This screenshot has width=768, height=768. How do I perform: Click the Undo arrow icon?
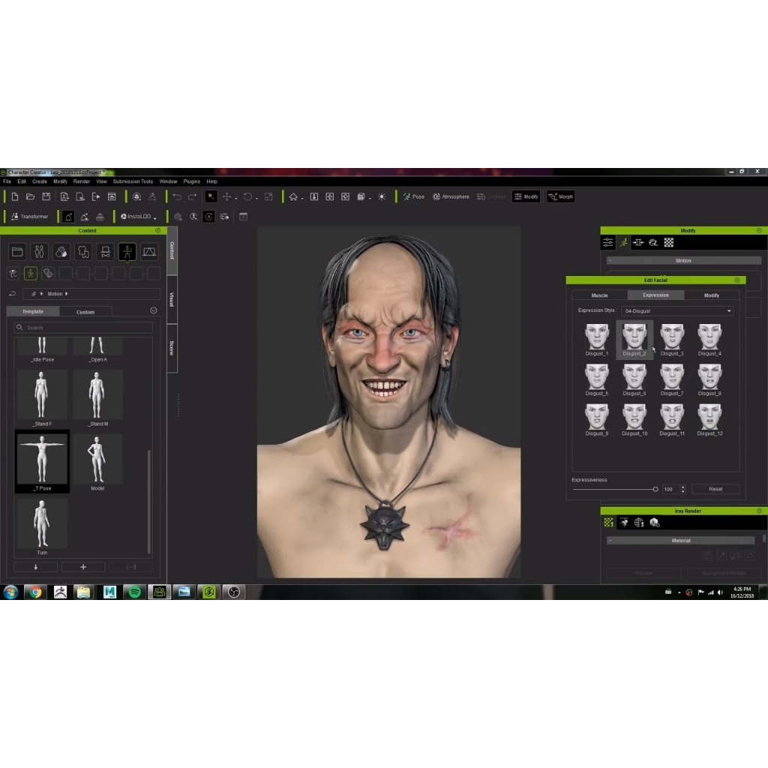[x=177, y=196]
